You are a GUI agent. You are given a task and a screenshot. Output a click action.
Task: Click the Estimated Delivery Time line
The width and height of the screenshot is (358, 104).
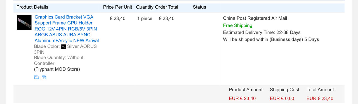click(x=262, y=32)
